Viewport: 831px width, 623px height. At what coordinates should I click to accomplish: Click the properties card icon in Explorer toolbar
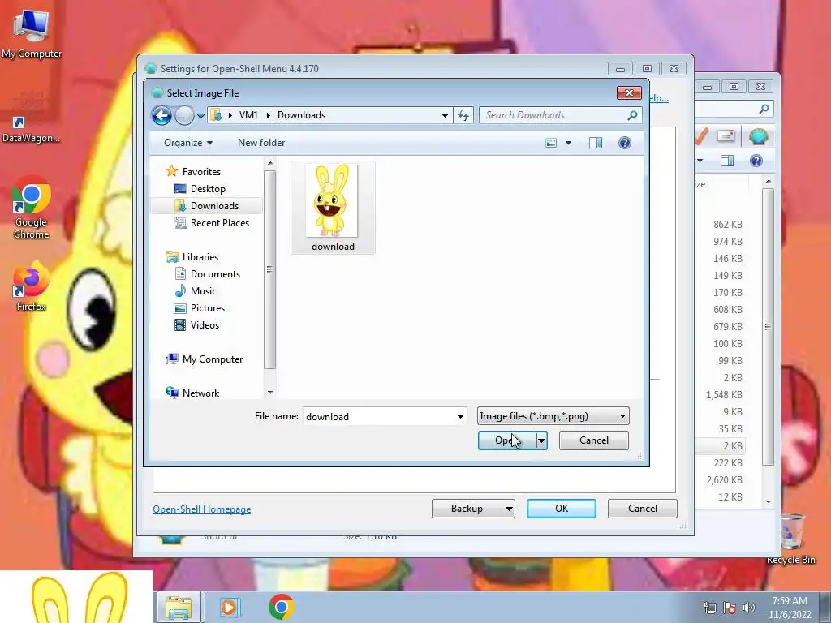tap(726, 136)
